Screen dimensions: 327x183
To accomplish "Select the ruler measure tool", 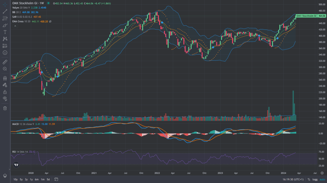I will [x=5, y=62].
